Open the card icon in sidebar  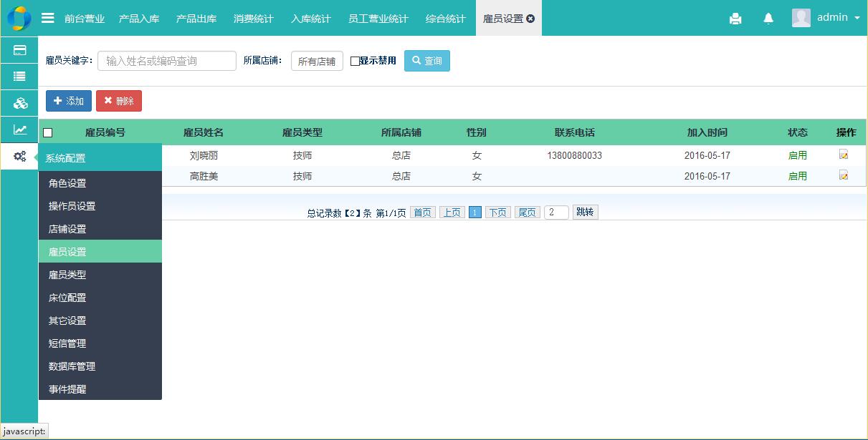(x=19, y=50)
